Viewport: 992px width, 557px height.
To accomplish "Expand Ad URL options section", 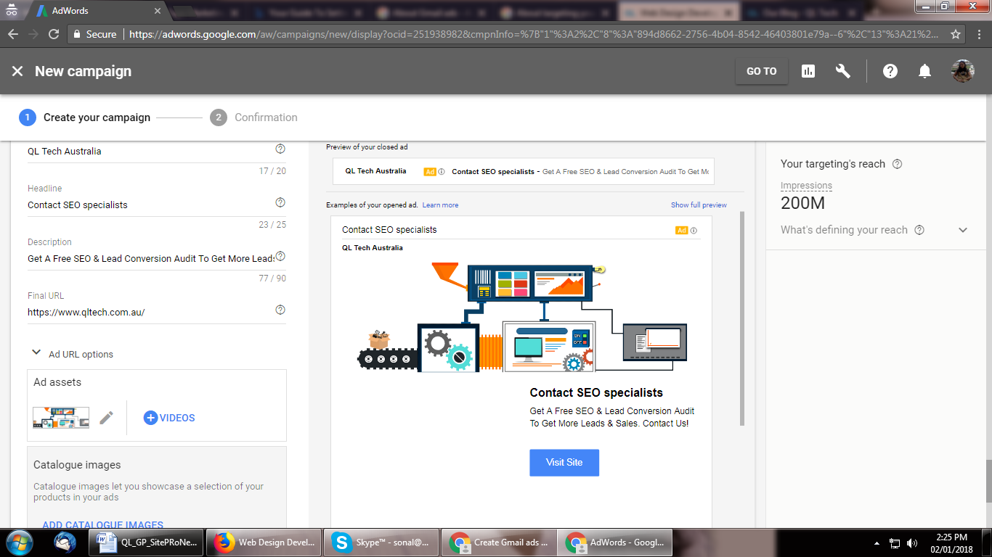I will tap(73, 354).
